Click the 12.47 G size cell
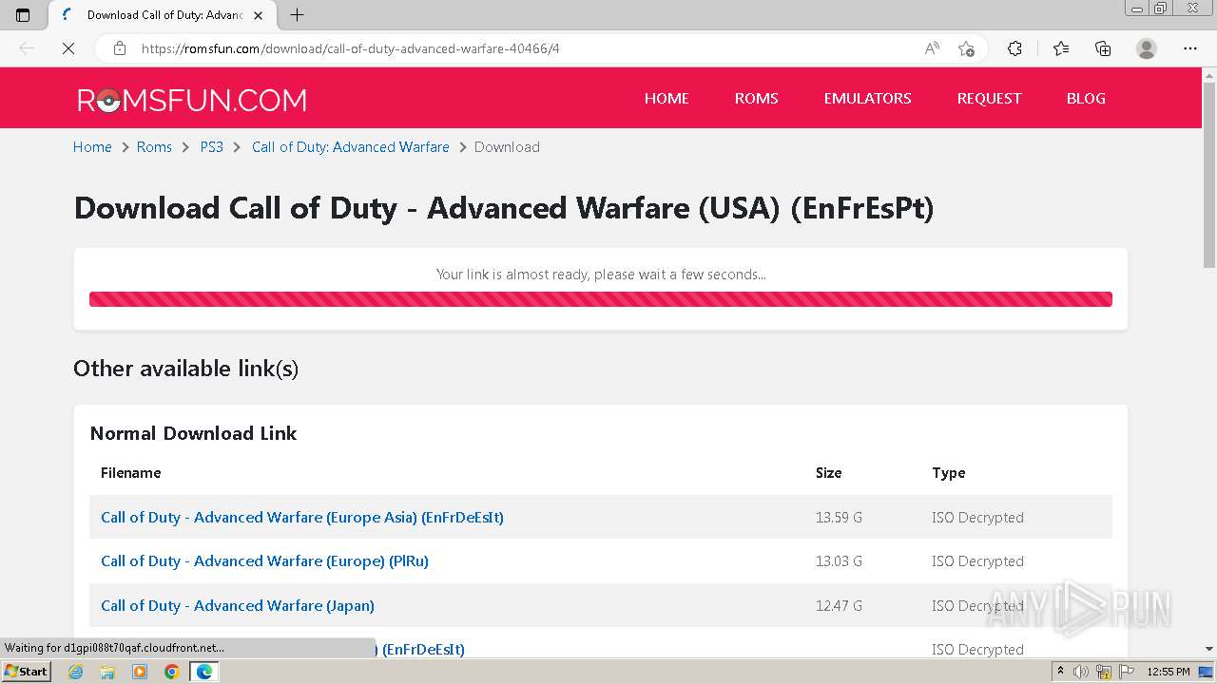The width and height of the screenshot is (1217, 684). 839,606
